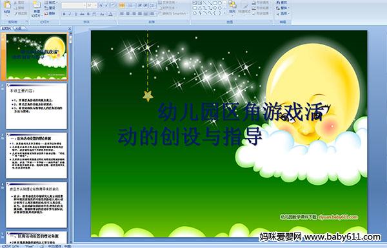Click the increase font size icon

point(101,5)
